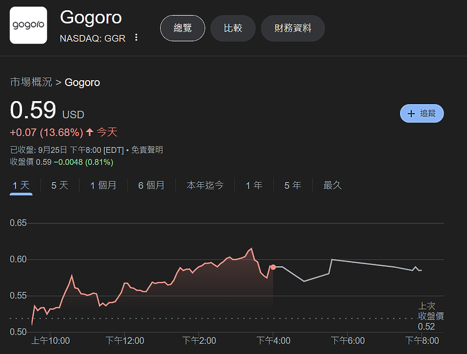View the 1 年 chart range
The height and width of the screenshot is (354, 467).
coord(254,185)
